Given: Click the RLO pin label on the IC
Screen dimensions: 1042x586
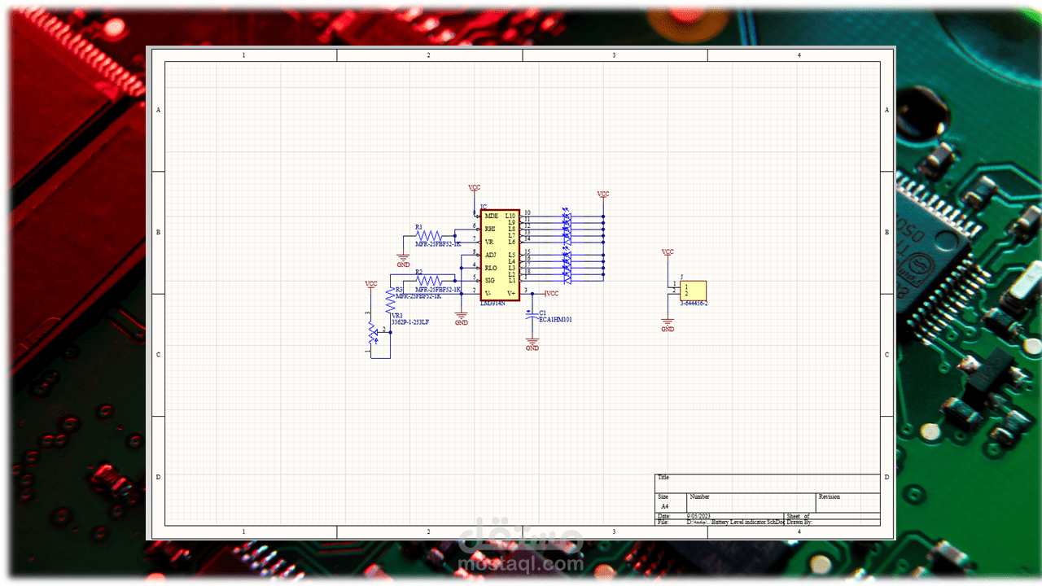Looking at the screenshot, I should (491, 268).
